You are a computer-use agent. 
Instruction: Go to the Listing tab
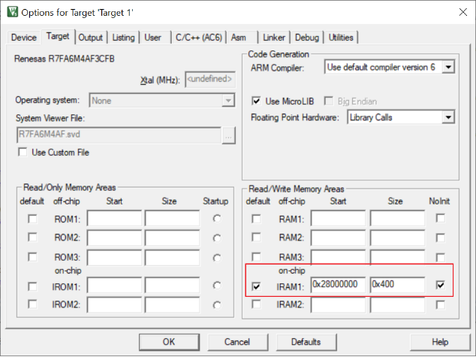(123, 38)
